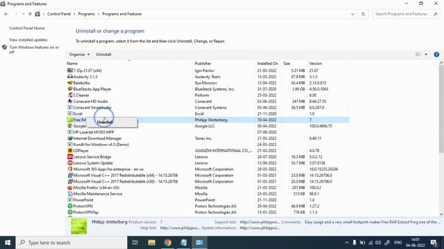The height and width of the screenshot is (249, 444).
Task: Open Task View from the taskbar
Action: tap(135, 243)
